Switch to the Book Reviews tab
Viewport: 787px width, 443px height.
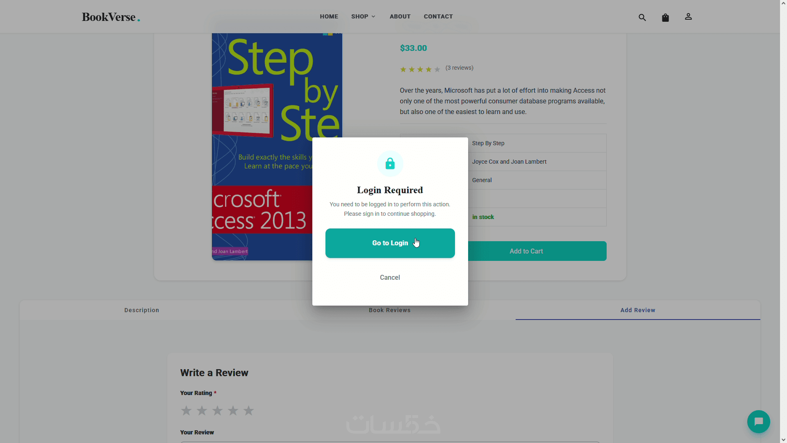(x=389, y=310)
